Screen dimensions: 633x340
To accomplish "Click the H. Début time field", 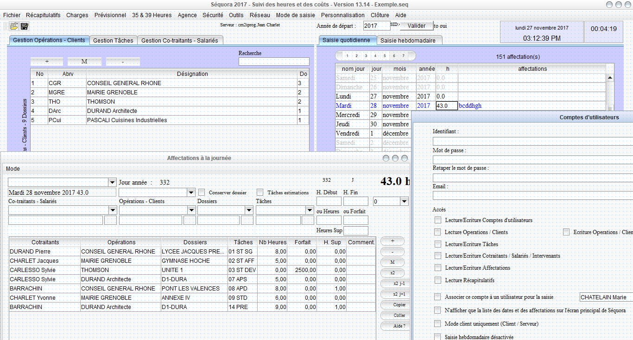I will pos(329,201).
